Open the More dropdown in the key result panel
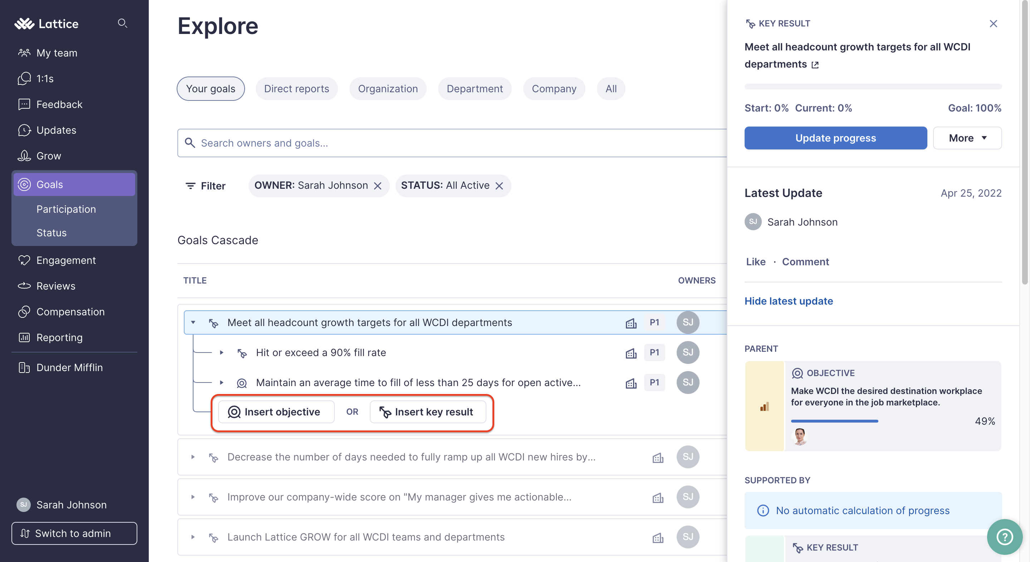 967,138
